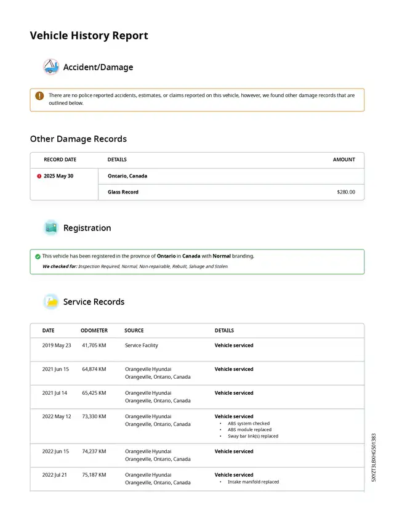This screenshot has height=510, width=394.
Task: Click the green checkmark registration icon
Action: (x=38, y=256)
